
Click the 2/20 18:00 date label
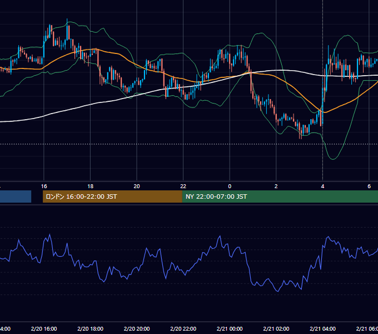91,328
